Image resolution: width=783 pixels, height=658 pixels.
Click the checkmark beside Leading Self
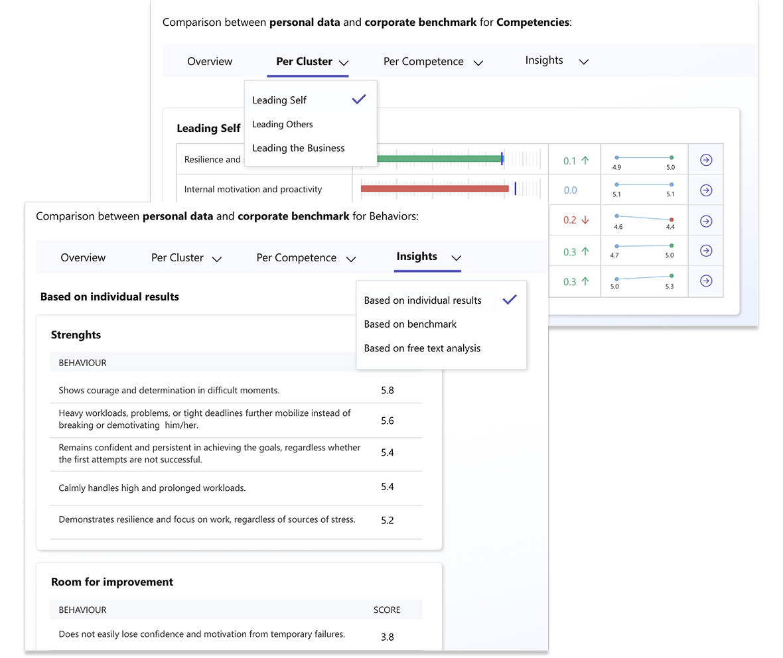click(359, 99)
